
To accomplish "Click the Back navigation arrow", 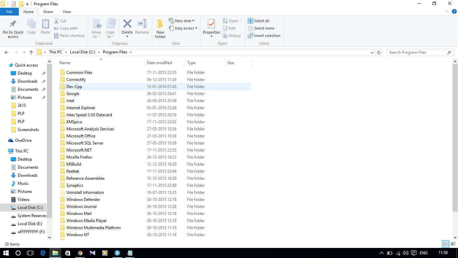I will (x=6, y=52).
